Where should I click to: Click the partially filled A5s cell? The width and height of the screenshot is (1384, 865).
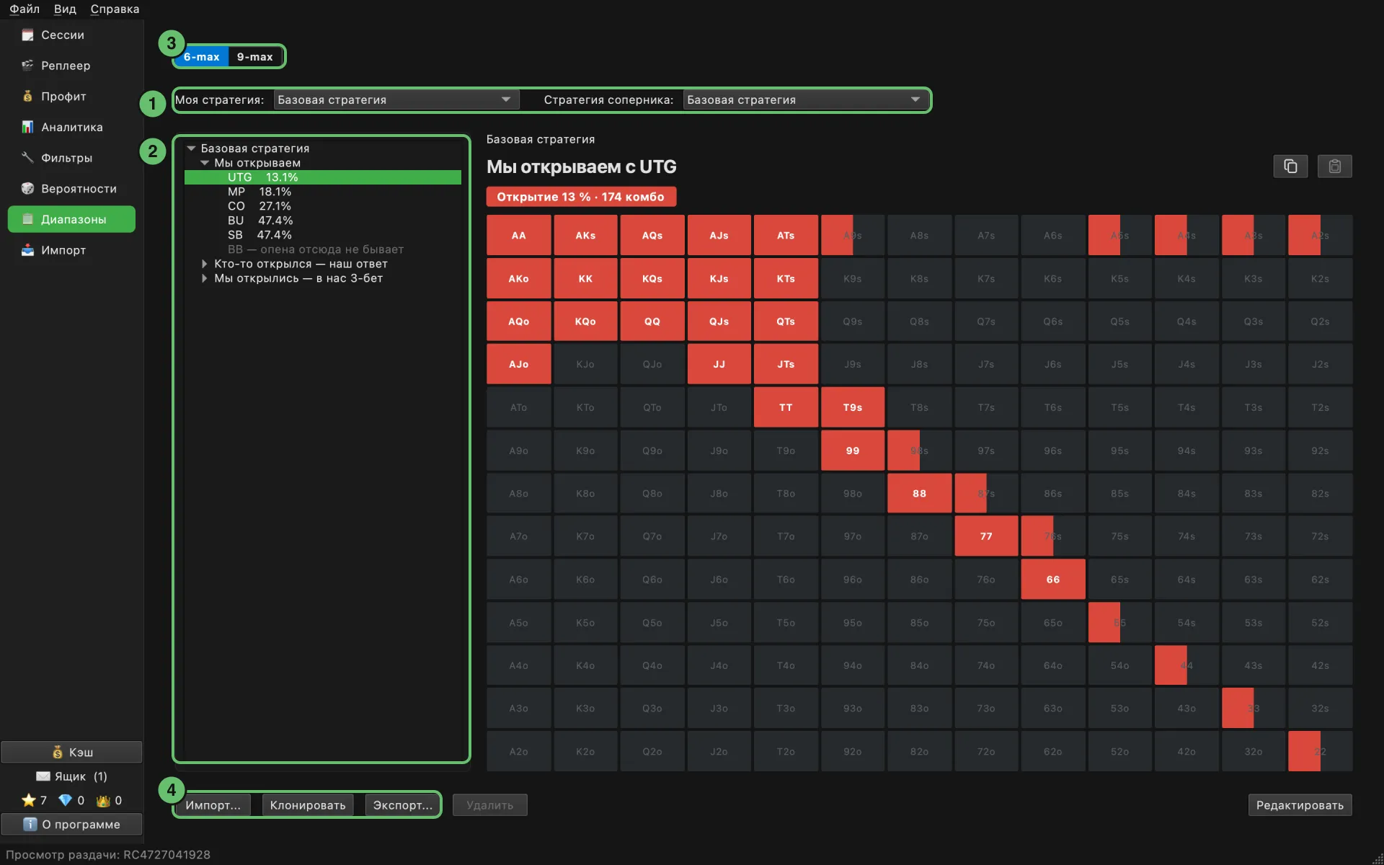click(x=1119, y=235)
